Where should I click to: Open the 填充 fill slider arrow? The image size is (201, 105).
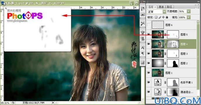pyautogui.click(x=188, y=17)
